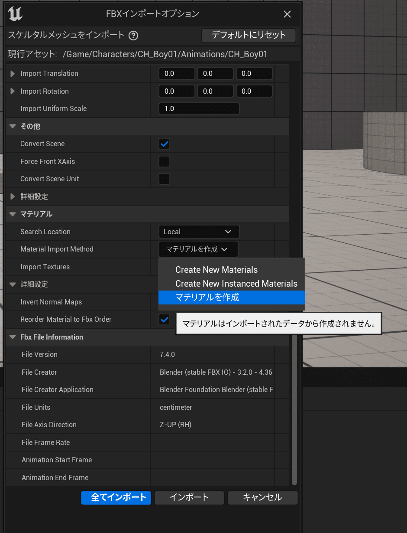Enable Force Front XAxis
Screen dimensions: 407x533
click(164, 161)
